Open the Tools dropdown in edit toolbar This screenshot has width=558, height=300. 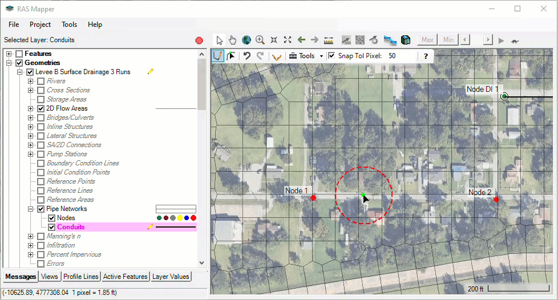pyautogui.click(x=306, y=56)
